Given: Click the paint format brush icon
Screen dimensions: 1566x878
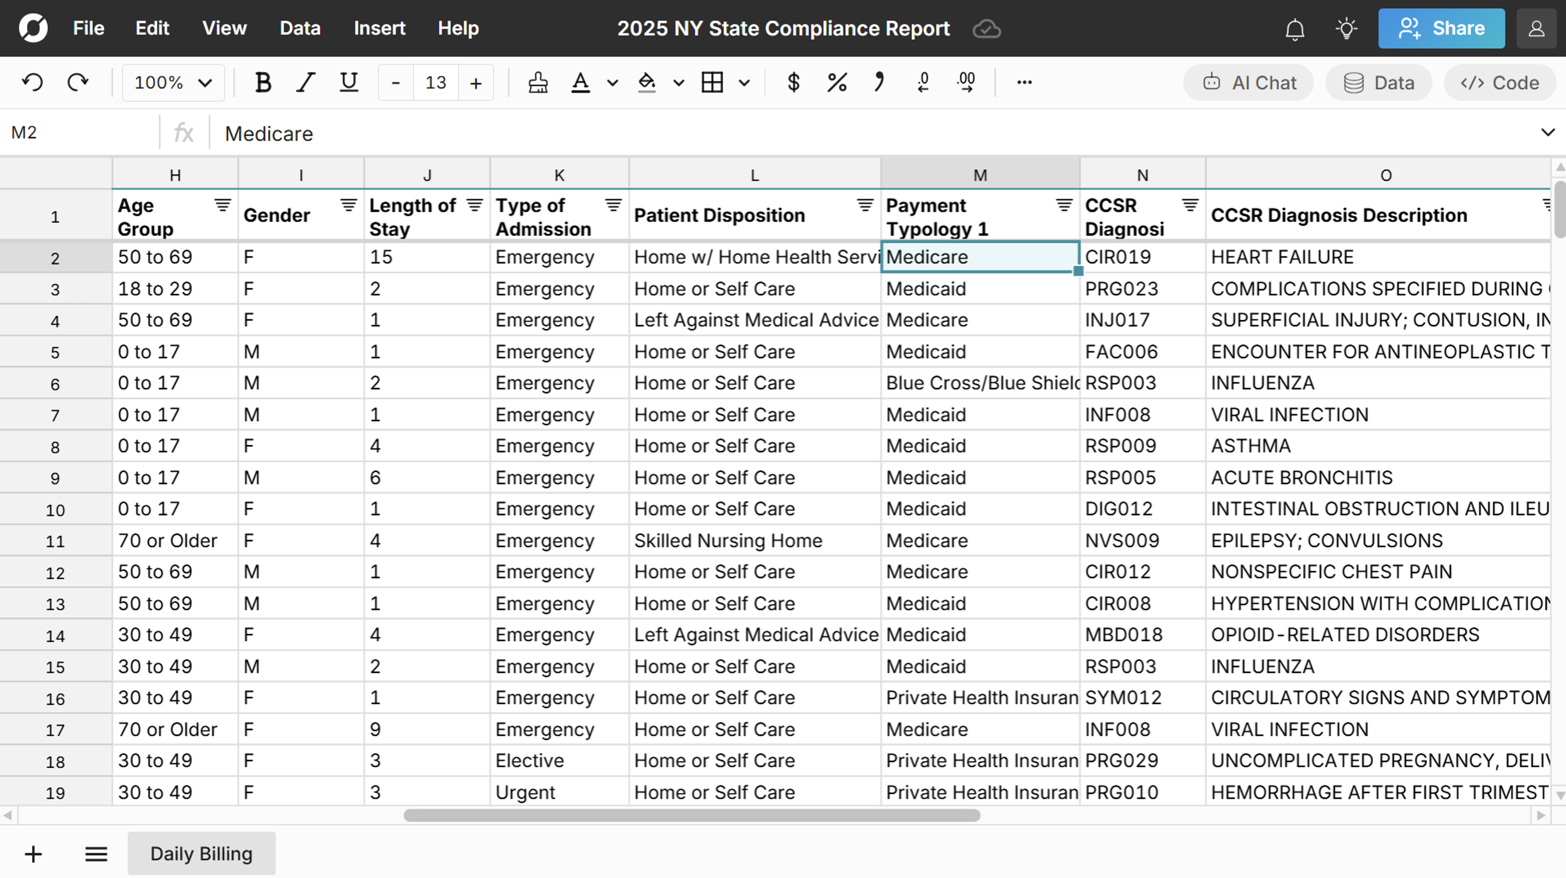Looking at the screenshot, I should click(537, 82).
